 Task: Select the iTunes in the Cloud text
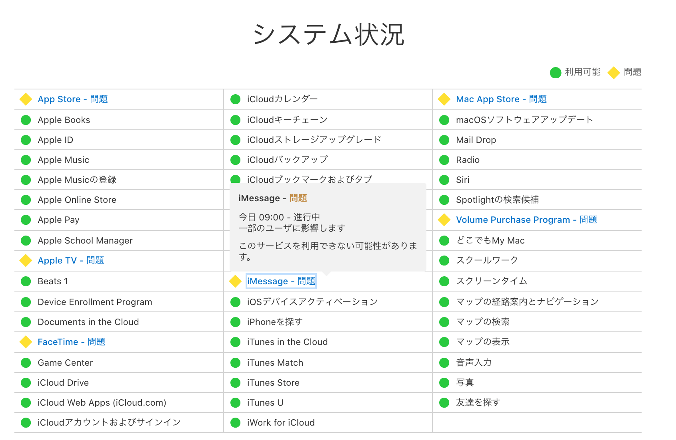[287, 342]
